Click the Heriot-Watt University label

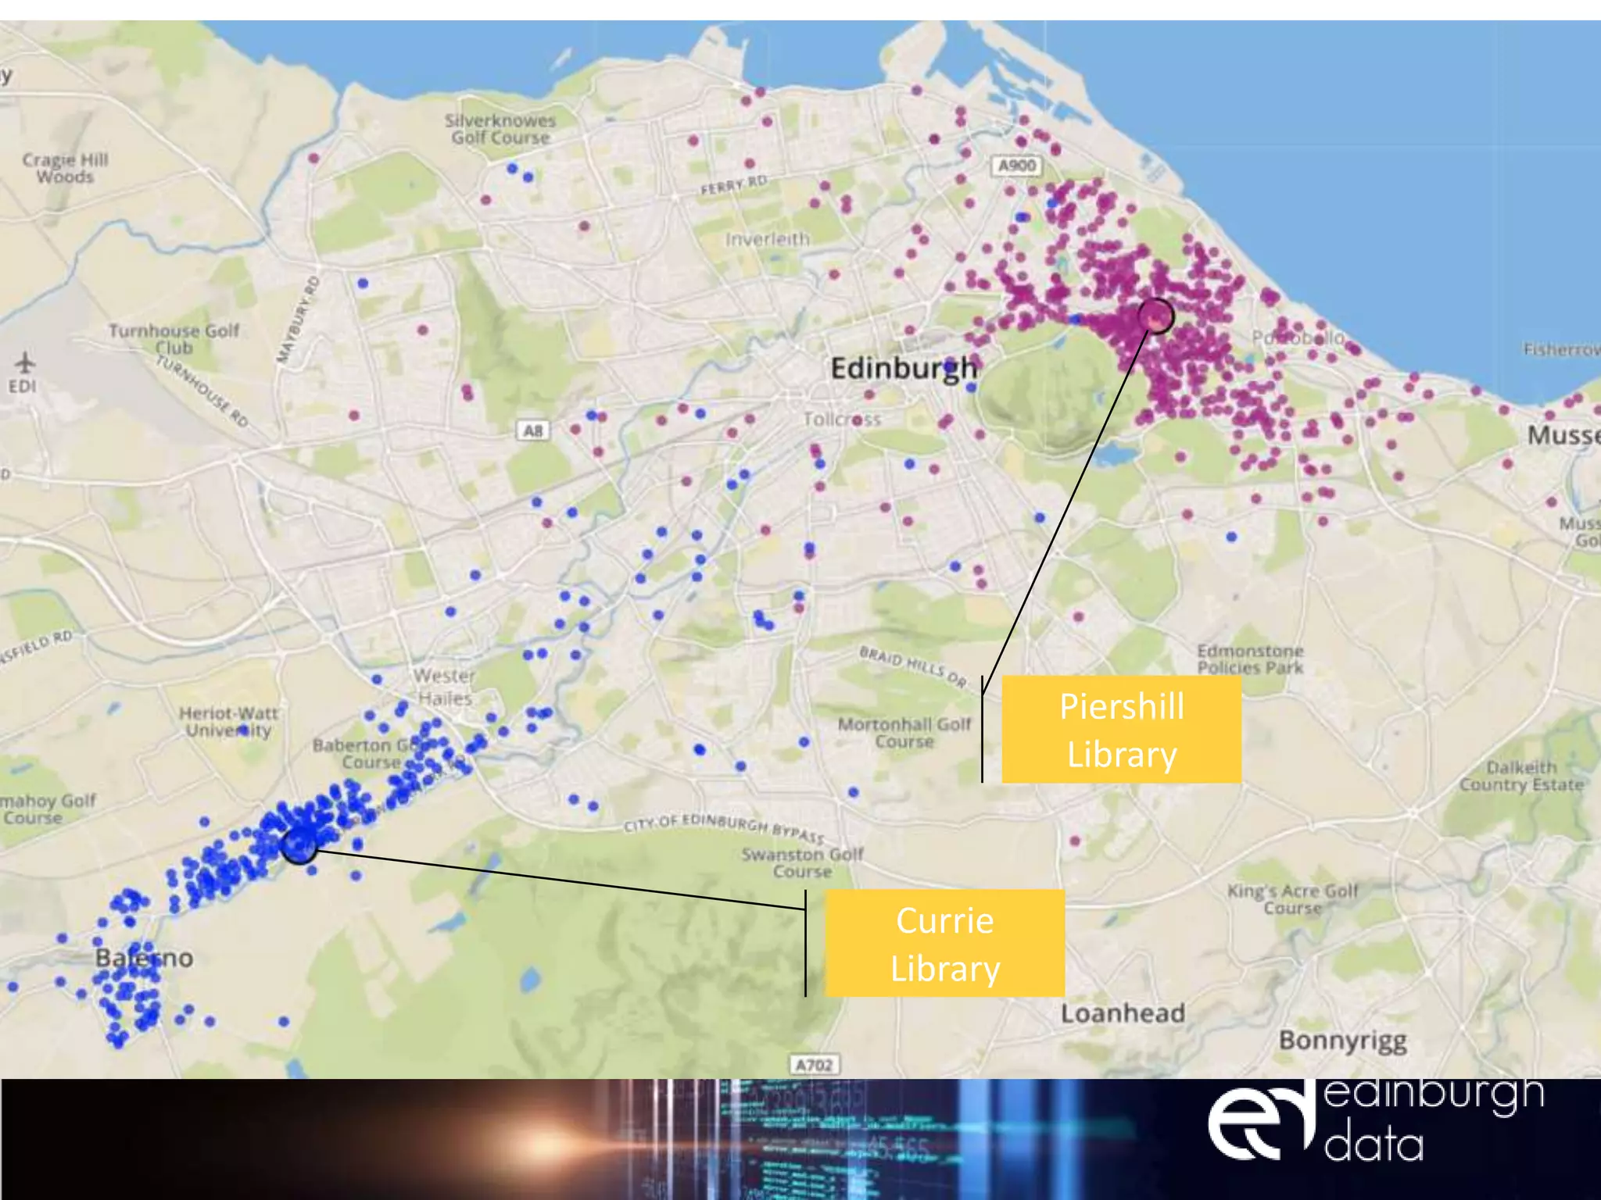[228, 722]
